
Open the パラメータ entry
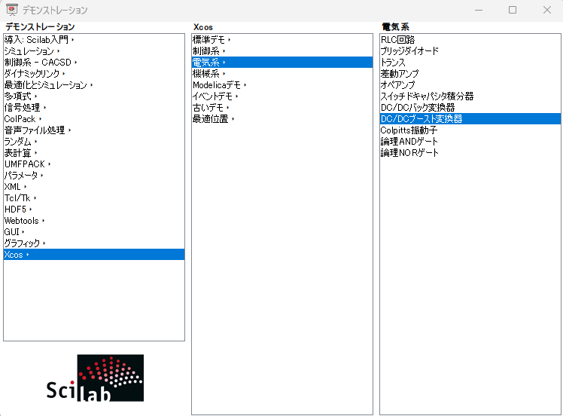tap(94, 175)
